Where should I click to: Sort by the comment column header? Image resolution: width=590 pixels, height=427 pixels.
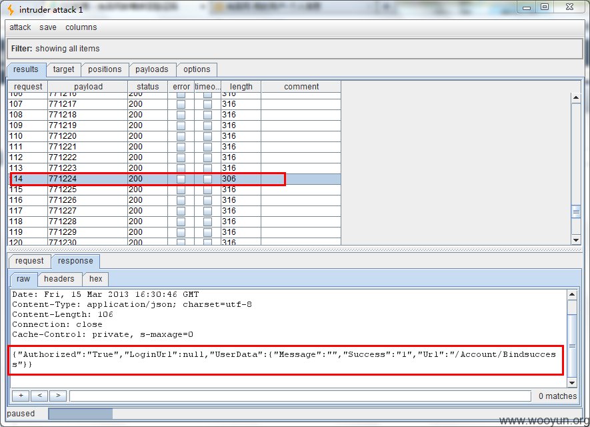coord(301,87)
